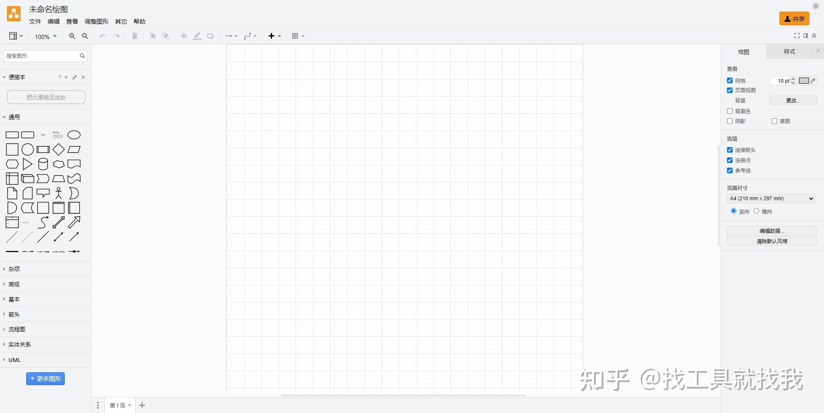Click the 共享 share button
The height and width of the screenshot is (413, 824).
pyautogui.click(x=794, y=18)
